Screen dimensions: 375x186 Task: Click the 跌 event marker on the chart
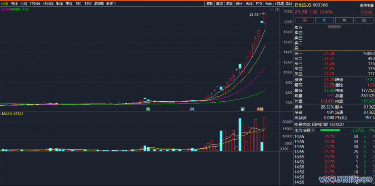pos(148,109)
